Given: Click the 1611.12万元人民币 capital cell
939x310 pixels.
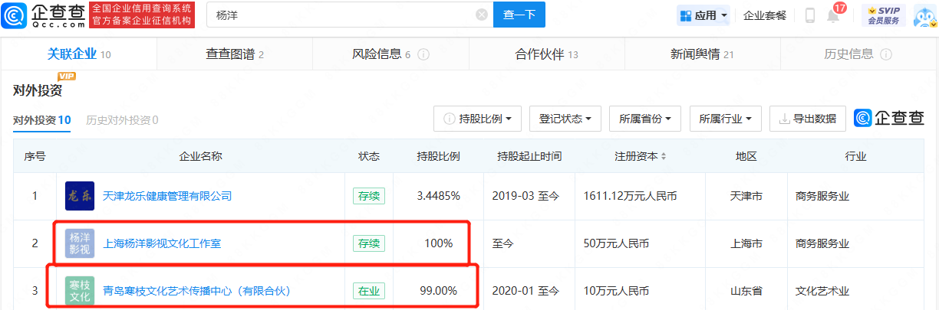Looking at the screenshot, I should tap(630, 196).
